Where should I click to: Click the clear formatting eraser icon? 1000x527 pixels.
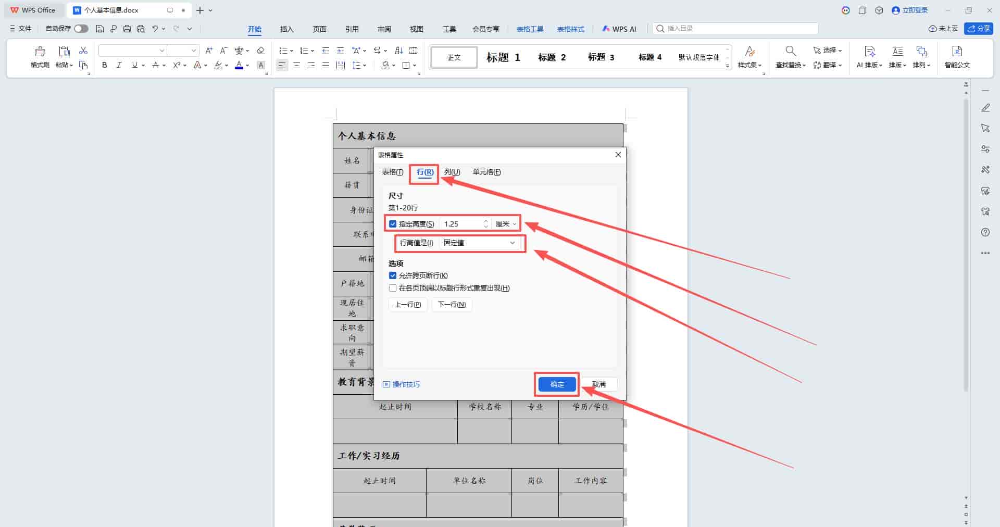(x=261, y=51)
